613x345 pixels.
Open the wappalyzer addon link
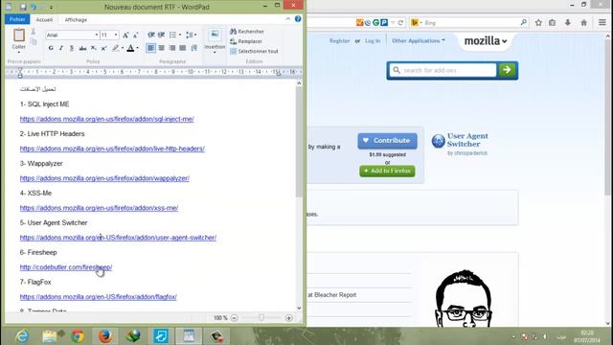pyautogui.click(x=104, y=178)
